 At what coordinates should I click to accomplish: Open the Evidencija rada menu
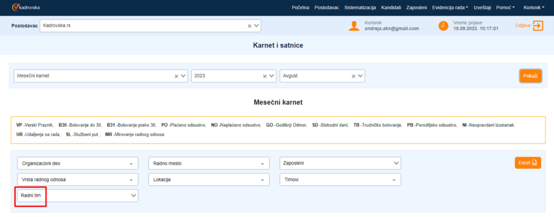[450, 8]
